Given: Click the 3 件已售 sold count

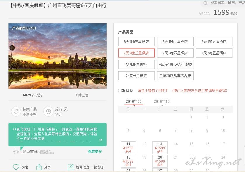Looking at the screenshot, I should coord(82,95).
